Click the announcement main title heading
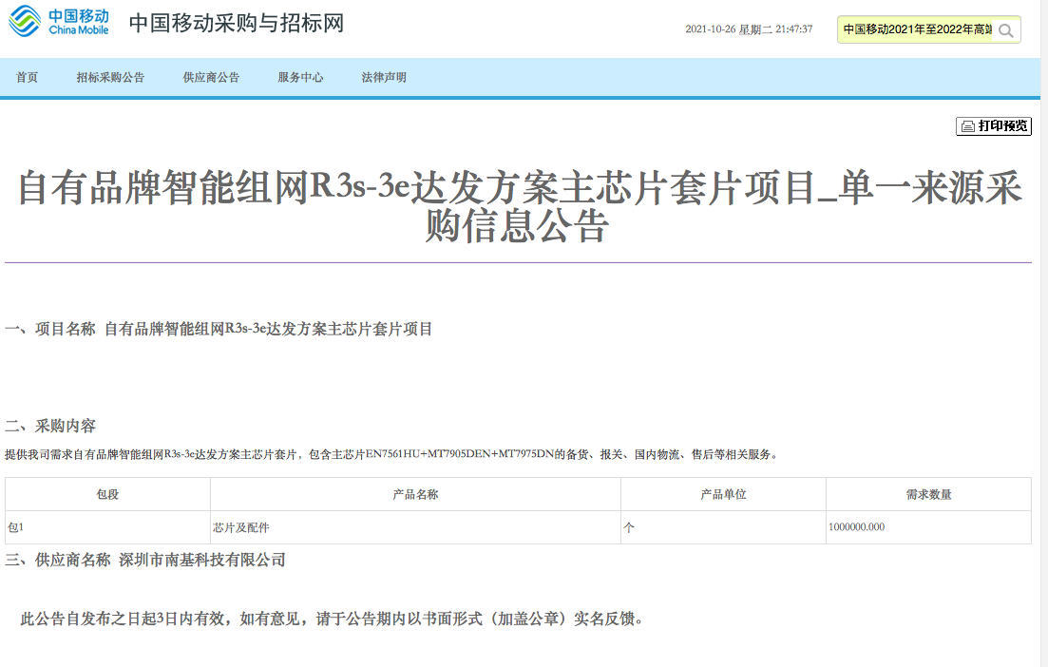Screen dimensions: 1048x667 [x=519, y=206]
